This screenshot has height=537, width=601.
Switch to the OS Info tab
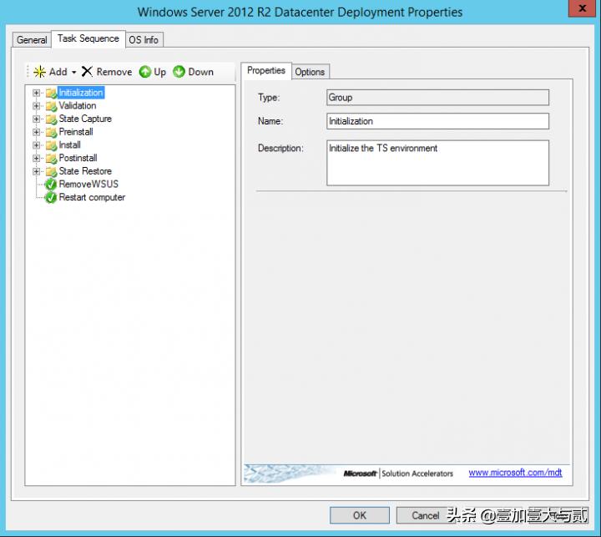[144, 40]
